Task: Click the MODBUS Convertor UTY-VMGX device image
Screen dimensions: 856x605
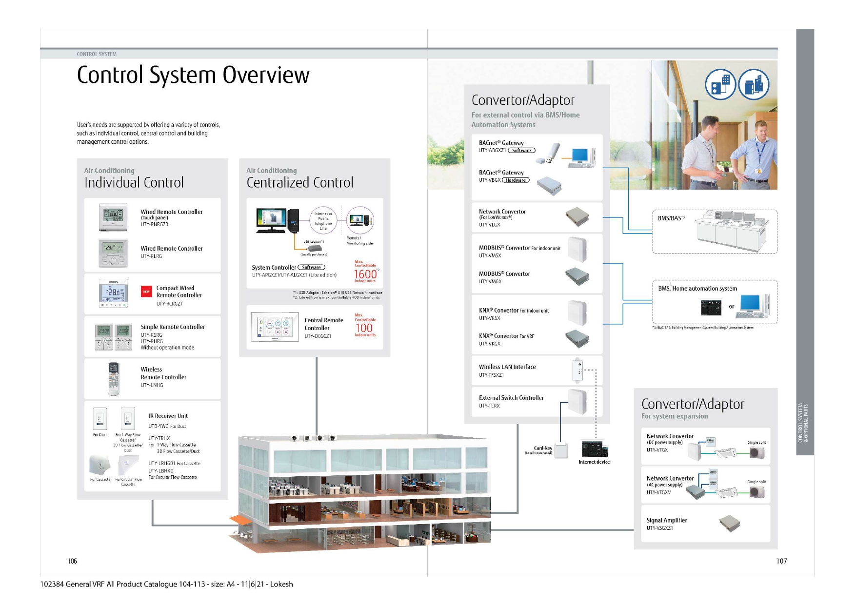Action: pyautogui.click(x=577, y=277)
